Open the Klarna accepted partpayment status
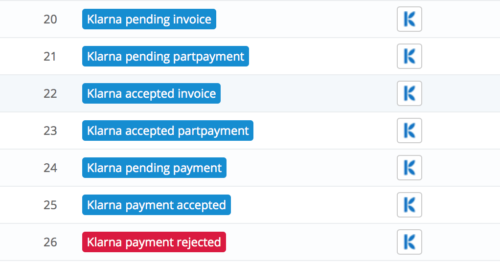Image resolution: width=500 pixels, height=262 pixels. [168, 131]
